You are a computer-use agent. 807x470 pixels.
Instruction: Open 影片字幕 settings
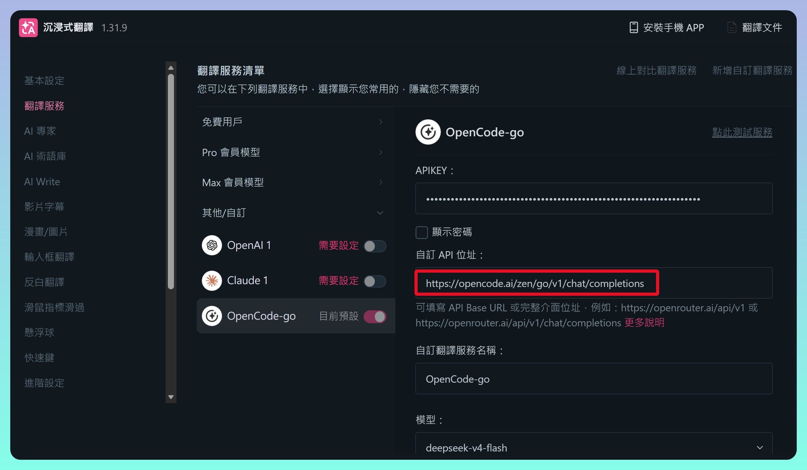tap(44, 206)
